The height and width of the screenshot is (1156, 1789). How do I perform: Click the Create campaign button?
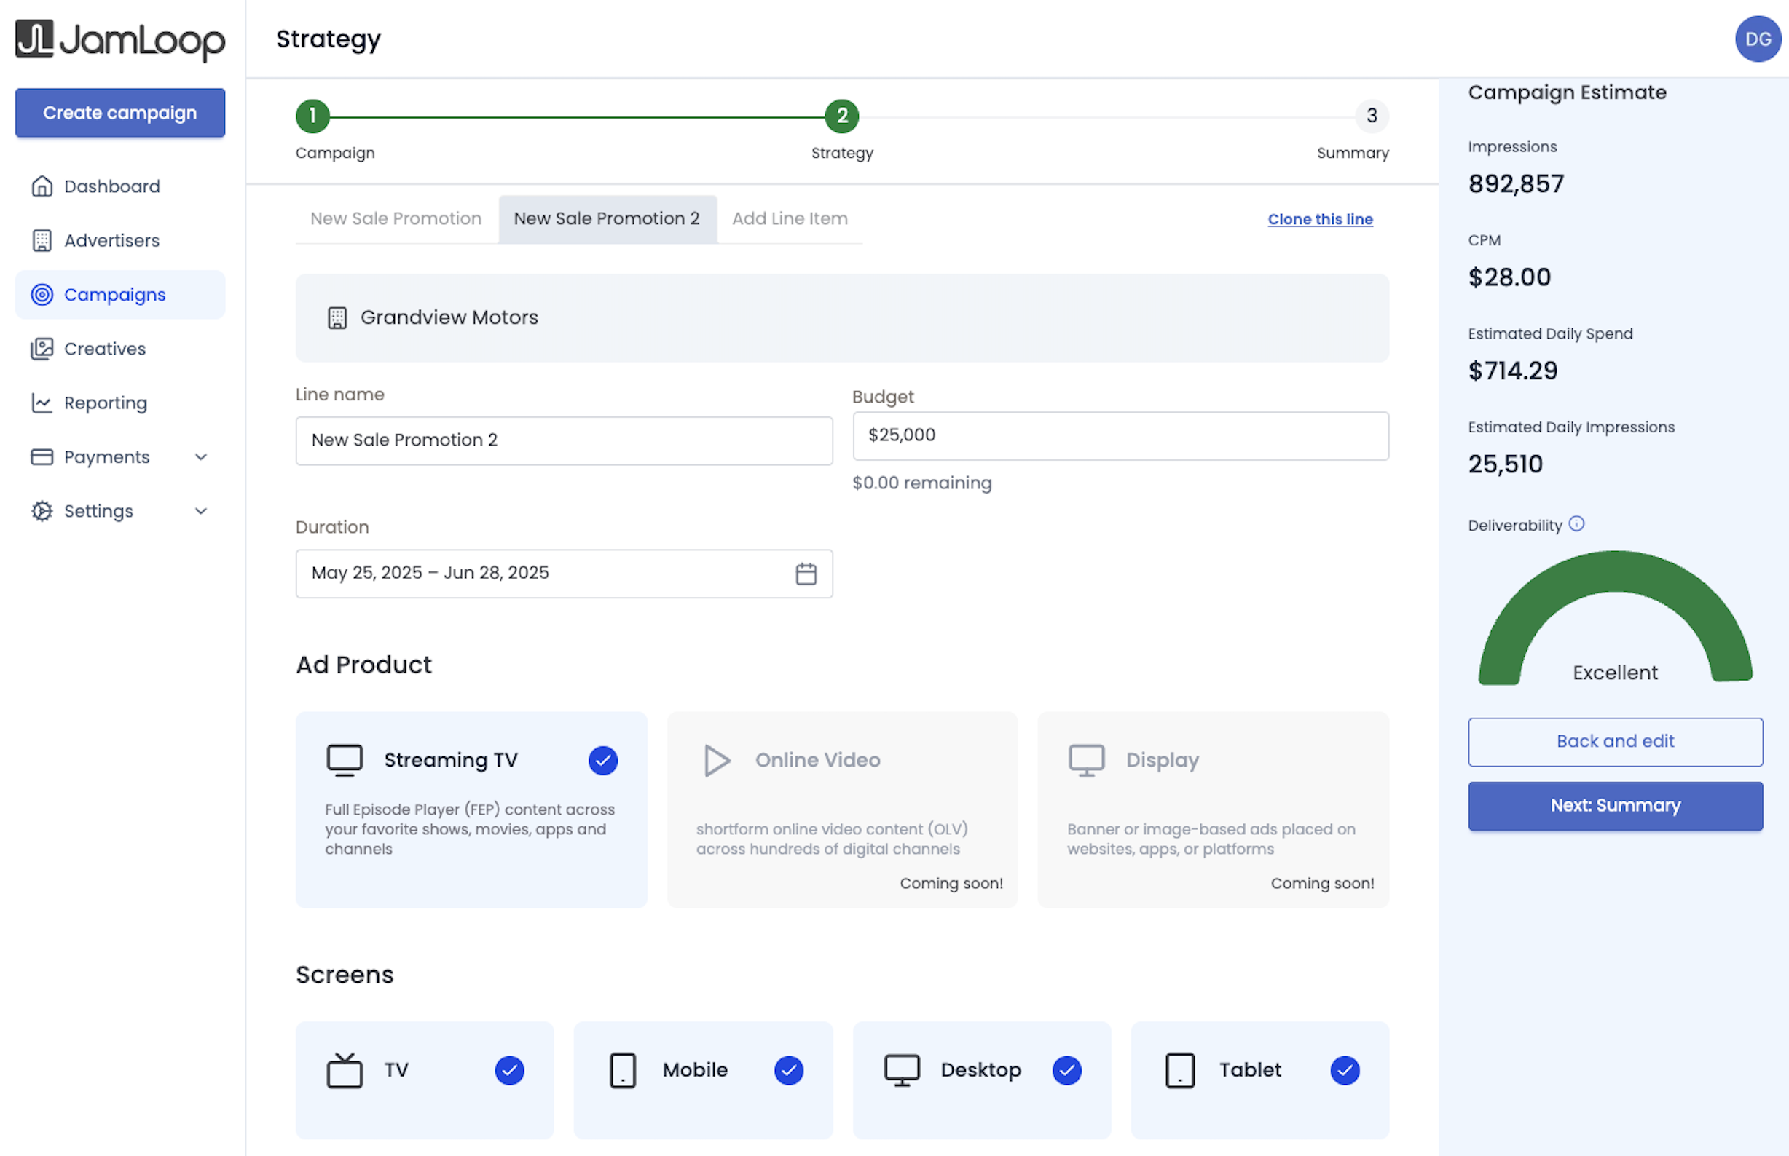pyautogui.click(x=120, y=113)
